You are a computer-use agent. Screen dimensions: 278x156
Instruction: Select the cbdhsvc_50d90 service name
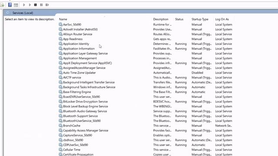click(73, 140)
